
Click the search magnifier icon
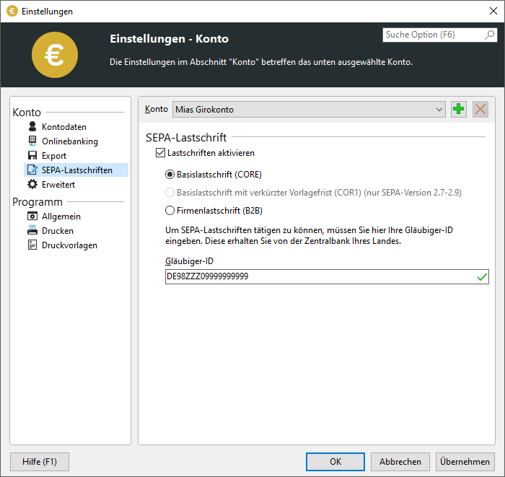pyautogui.click(x=489, y=35)
